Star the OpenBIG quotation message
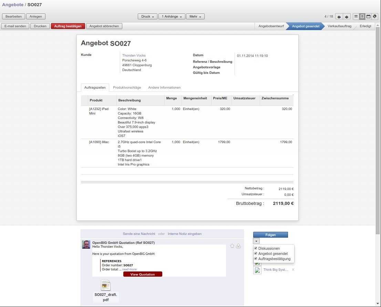 [232, 246]
